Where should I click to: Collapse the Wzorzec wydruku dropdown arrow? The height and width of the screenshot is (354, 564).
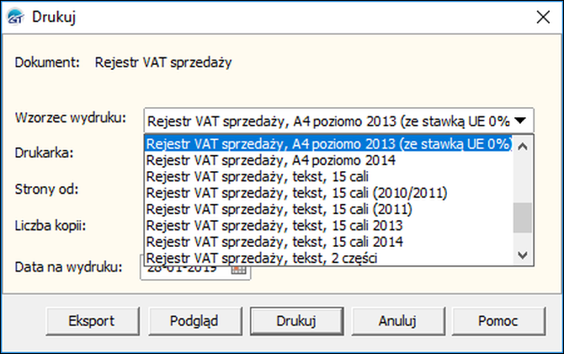[x=520, y=121]
